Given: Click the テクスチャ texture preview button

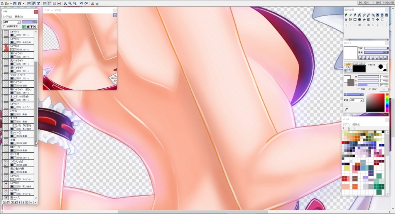Looking at the screenshot, I should 382,67.
